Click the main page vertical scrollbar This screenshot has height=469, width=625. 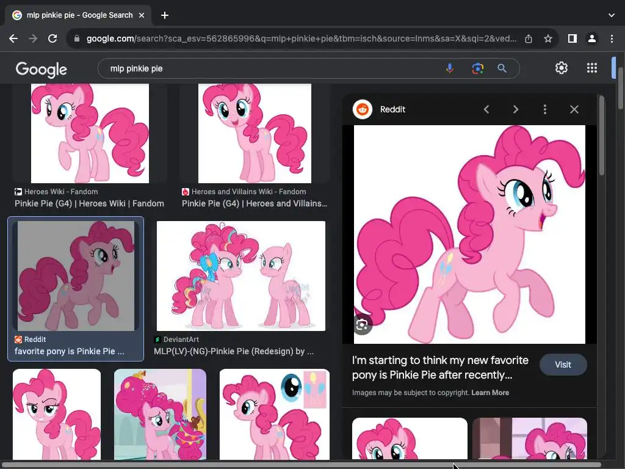point(621,88)
